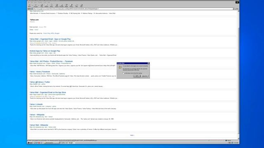Click the Forward toolbar button
The height and width of the screenshot is (148, 264).
coord(36,5)
